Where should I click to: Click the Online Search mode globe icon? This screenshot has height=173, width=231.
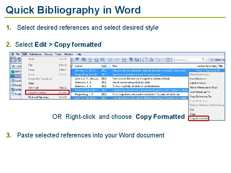tap(19, 60)
